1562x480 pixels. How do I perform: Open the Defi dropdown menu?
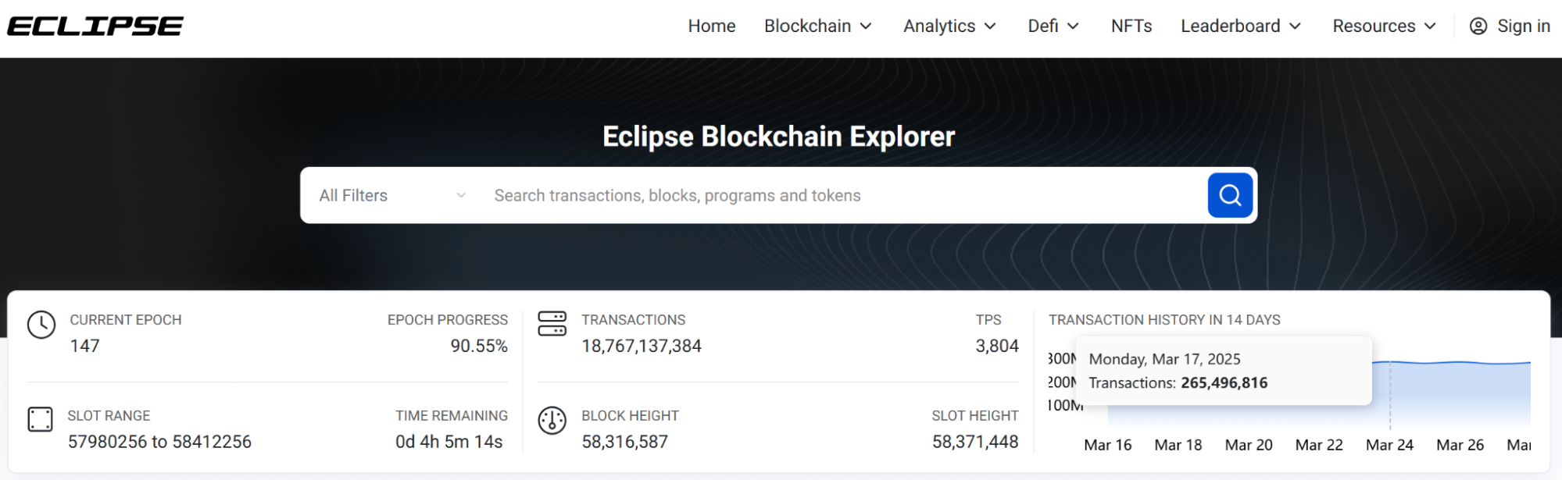[1053, 27]
